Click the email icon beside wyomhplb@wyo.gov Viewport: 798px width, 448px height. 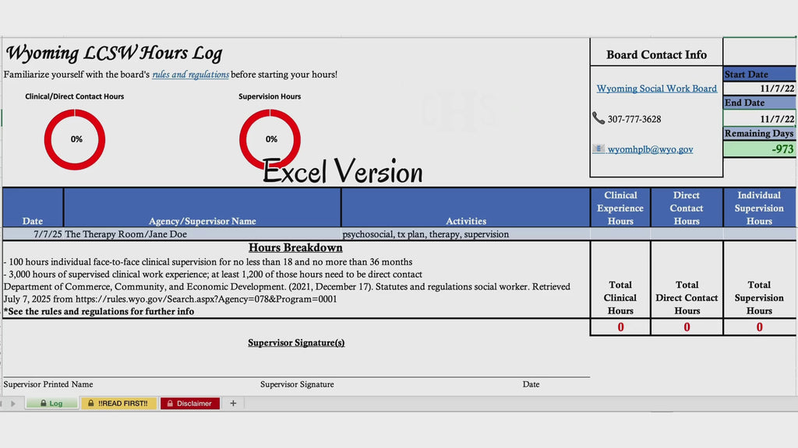pyautogui.click(x=598, y=149)
